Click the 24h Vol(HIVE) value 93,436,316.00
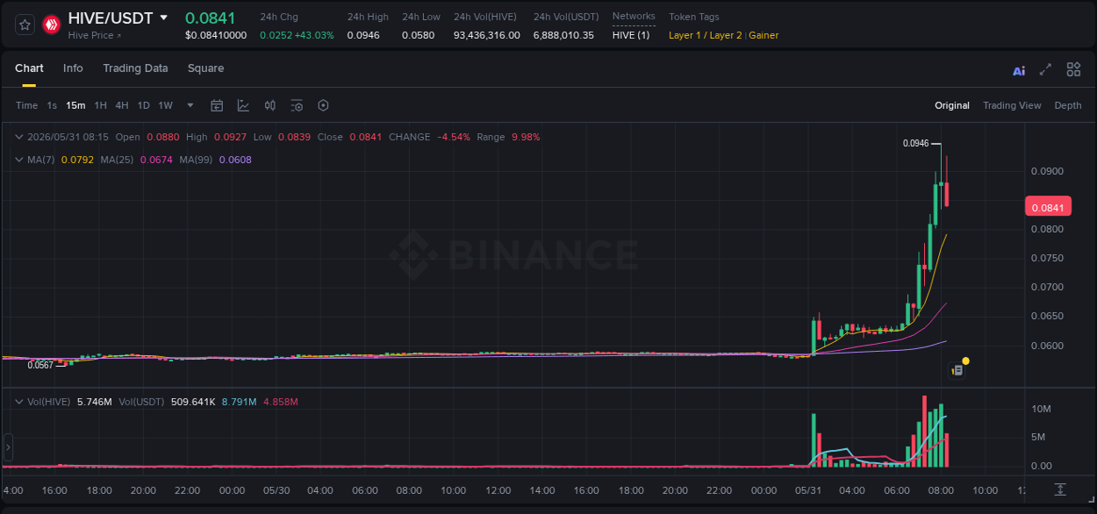 [x=487, y=35]
